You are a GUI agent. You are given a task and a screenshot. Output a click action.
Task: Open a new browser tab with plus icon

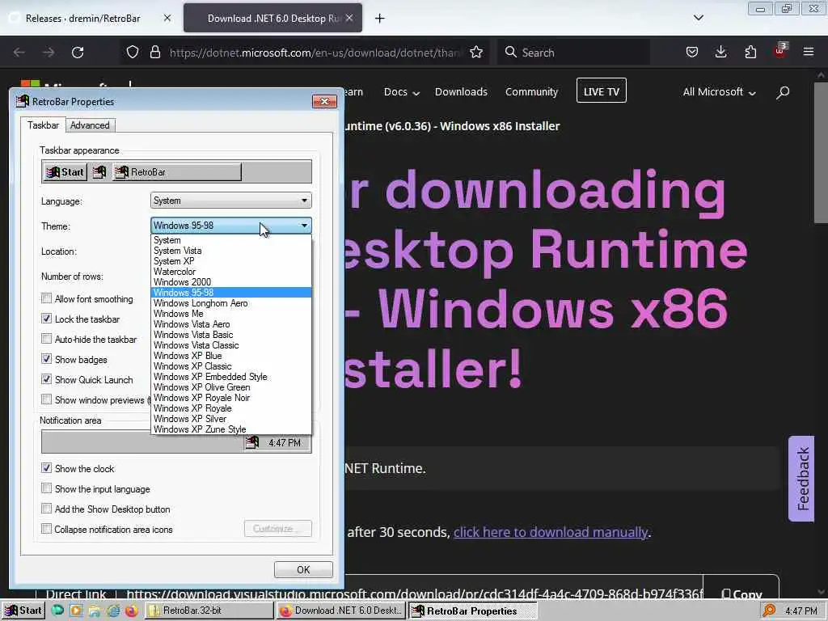(x=380, y=19)
